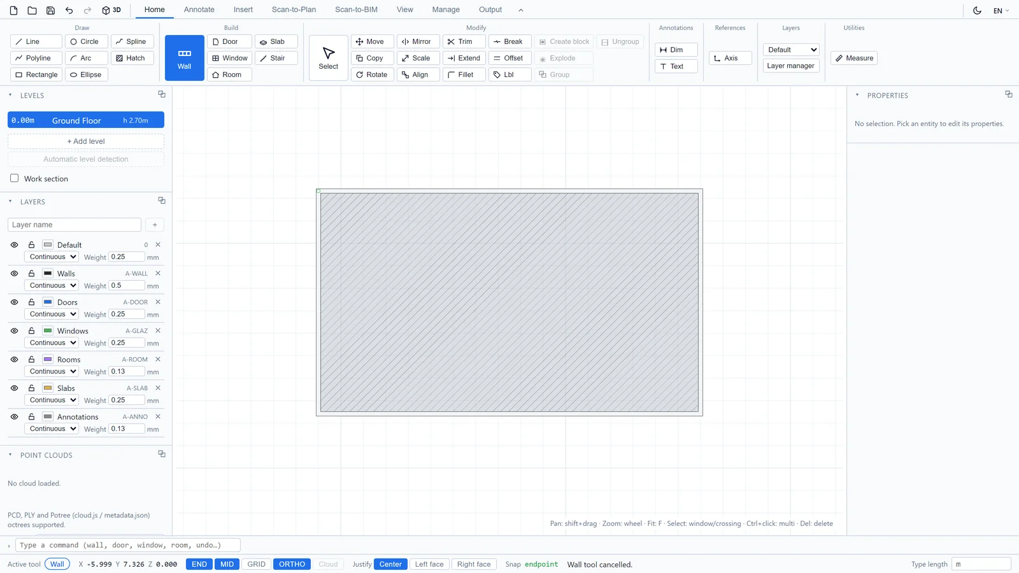This screenshot has width=1019, height=573.
Task: Toggle END snap mode
Action: click(x=199, y=564)
